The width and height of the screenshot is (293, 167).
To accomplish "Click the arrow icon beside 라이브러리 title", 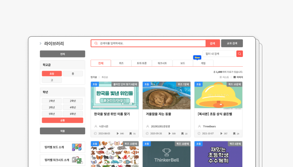I will pos(40,43).
